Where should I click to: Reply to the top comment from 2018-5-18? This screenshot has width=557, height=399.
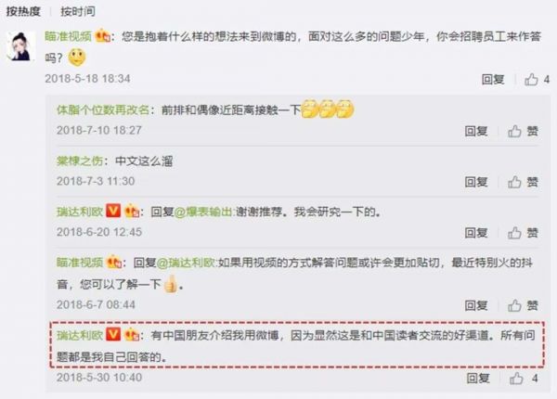493,79
